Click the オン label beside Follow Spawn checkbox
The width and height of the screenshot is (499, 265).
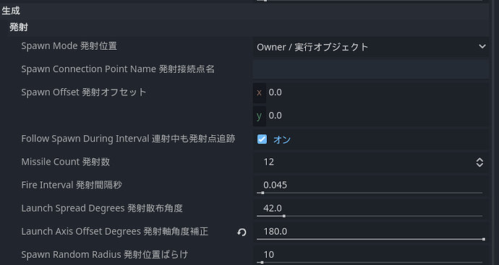tap(282, 139)
